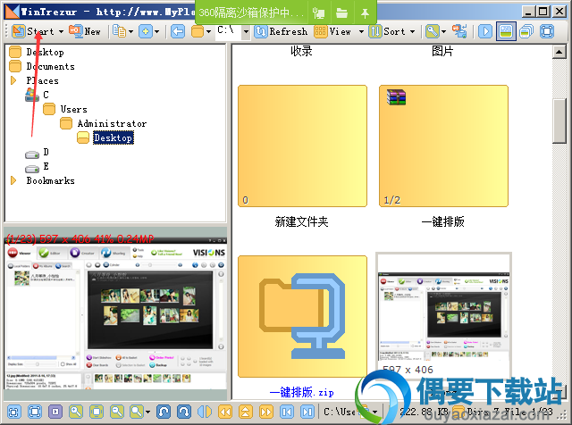Click the rewind double-left arrow icon
This screenshot has height=425, width=572.
point(225,412)
